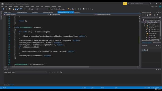Open the Build menu
Viewport: 162px width, 91px height.
[21, 7]
